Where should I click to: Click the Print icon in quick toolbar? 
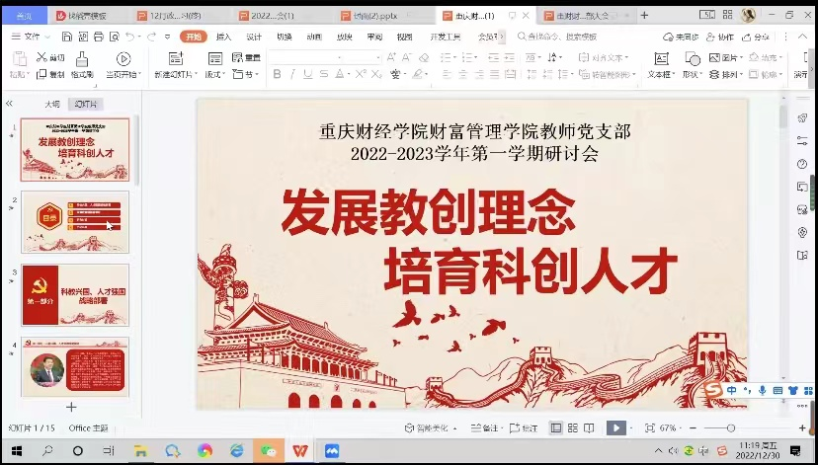click(x=99, y=37)
